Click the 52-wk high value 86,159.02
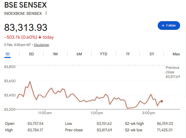The width and height of the screenshot is (186, 138). 165,124
